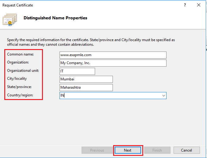
Task: Close the Request Certificate dialog
Action: pos(198,5)
